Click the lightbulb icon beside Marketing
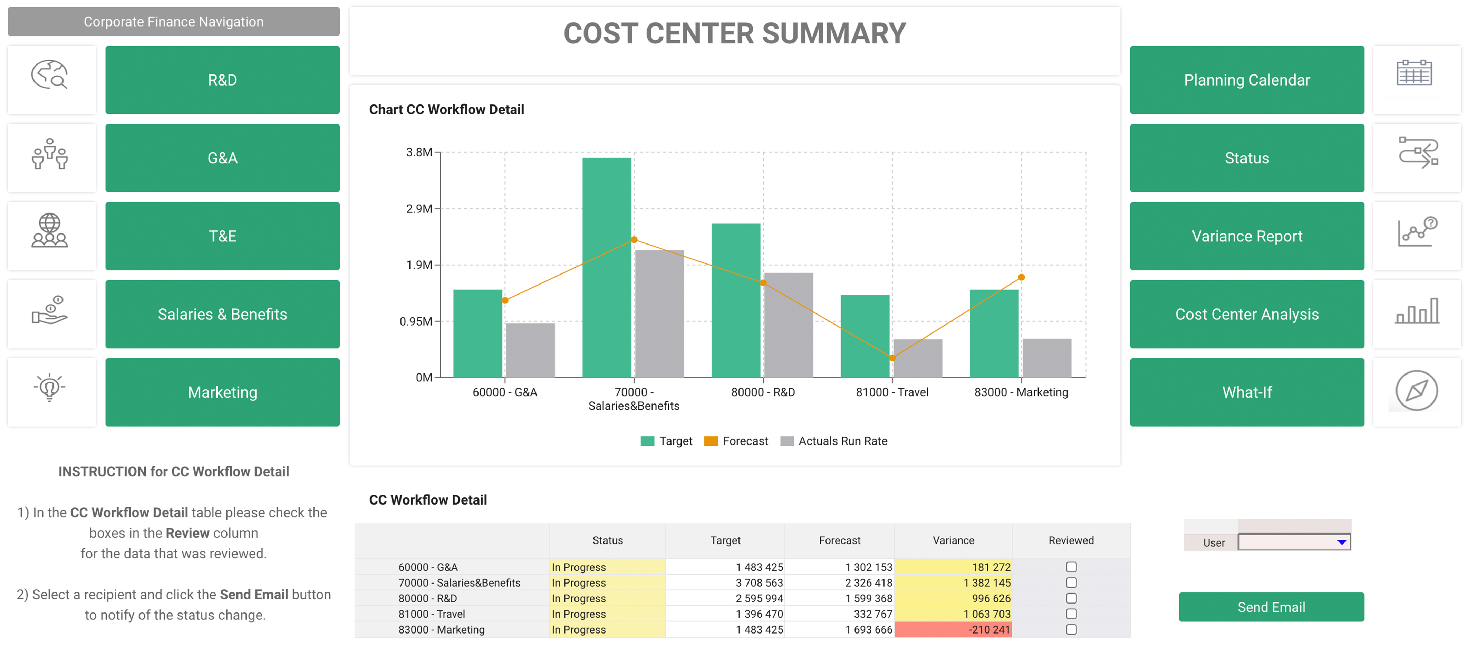 pyautogui.click(x=50, y=388)
